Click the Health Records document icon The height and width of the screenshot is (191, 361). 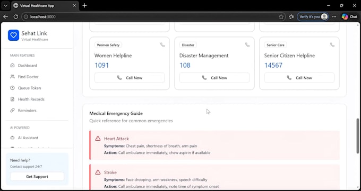pyautogui.click(x=12, y=99)
